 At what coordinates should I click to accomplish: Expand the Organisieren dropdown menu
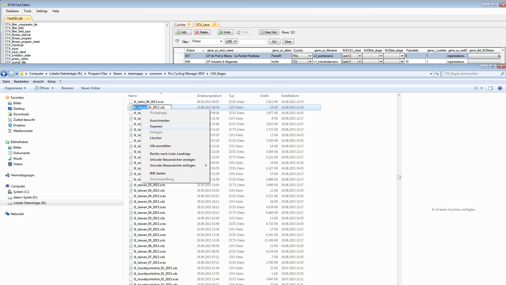pos(15,88)
